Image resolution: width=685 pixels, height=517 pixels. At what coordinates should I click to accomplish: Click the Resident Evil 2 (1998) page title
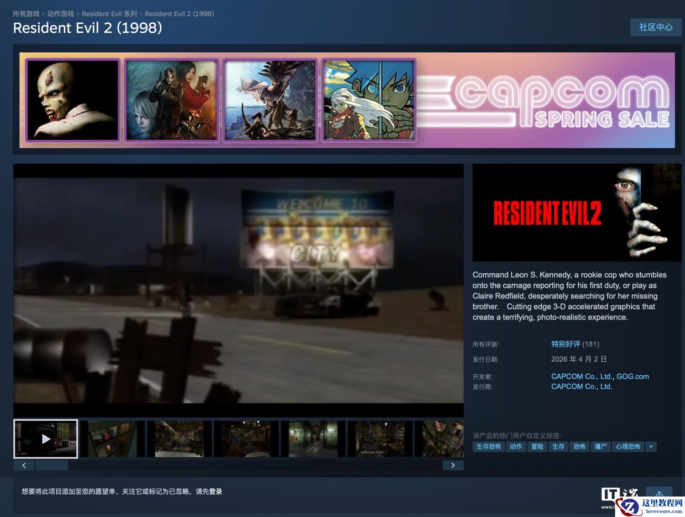point(88,28)
